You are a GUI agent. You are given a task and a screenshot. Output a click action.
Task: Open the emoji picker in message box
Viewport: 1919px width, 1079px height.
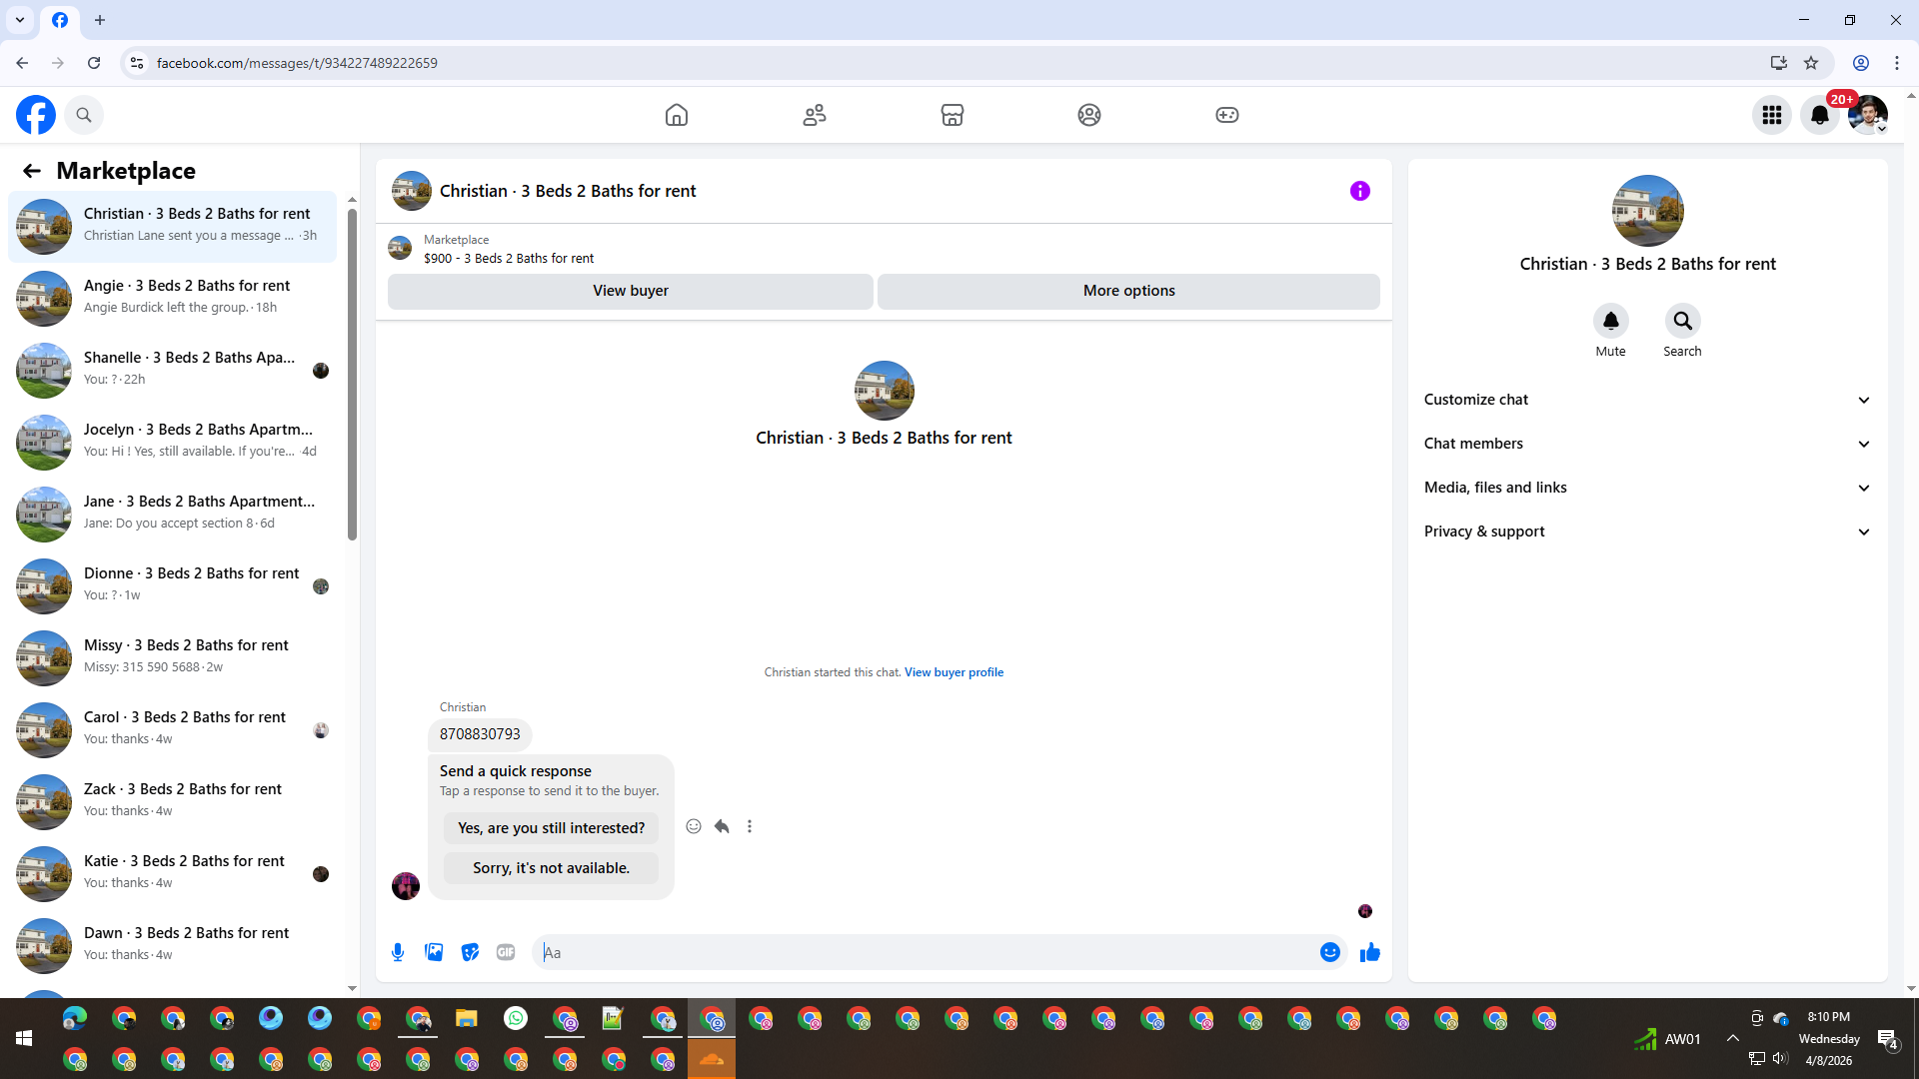click(1329, 952)
